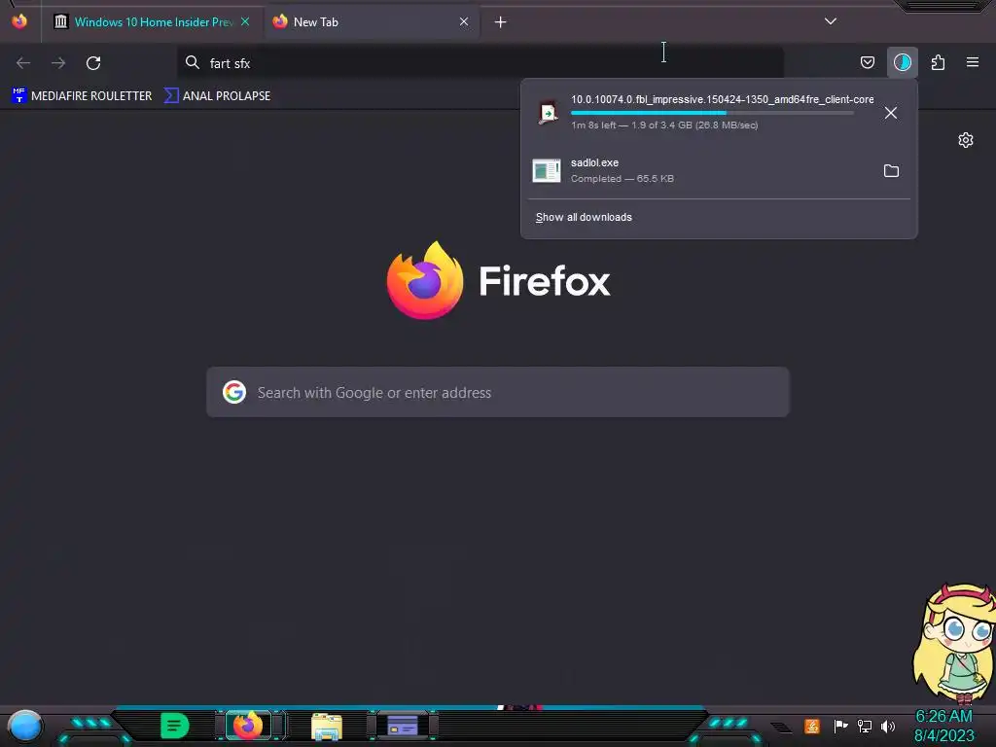Open Action Center flag tray icon
996x747 pixels.
pyautogui.click(x=840, y=726)
